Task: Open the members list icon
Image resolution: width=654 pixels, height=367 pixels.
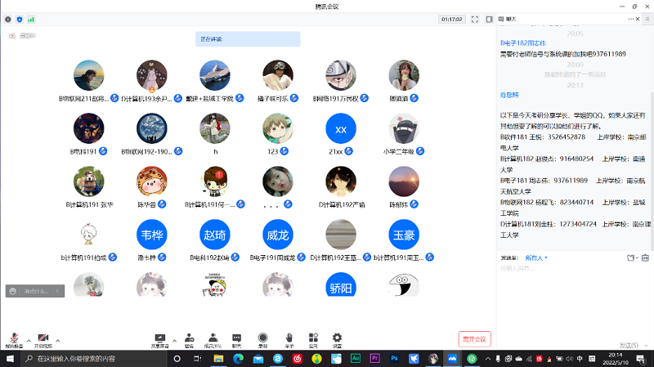Action: (x=213, y=338)
